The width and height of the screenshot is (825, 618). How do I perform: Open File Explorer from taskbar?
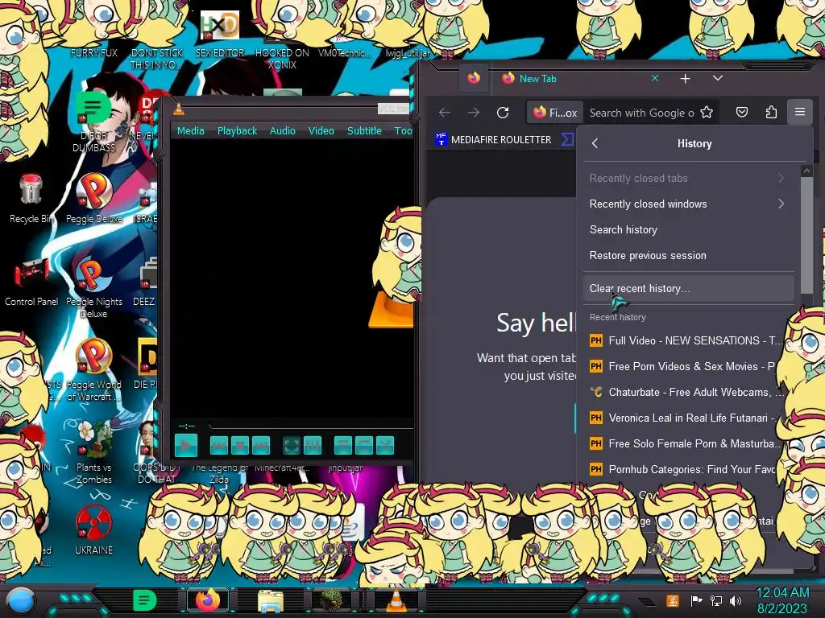(x=271, y=600)
